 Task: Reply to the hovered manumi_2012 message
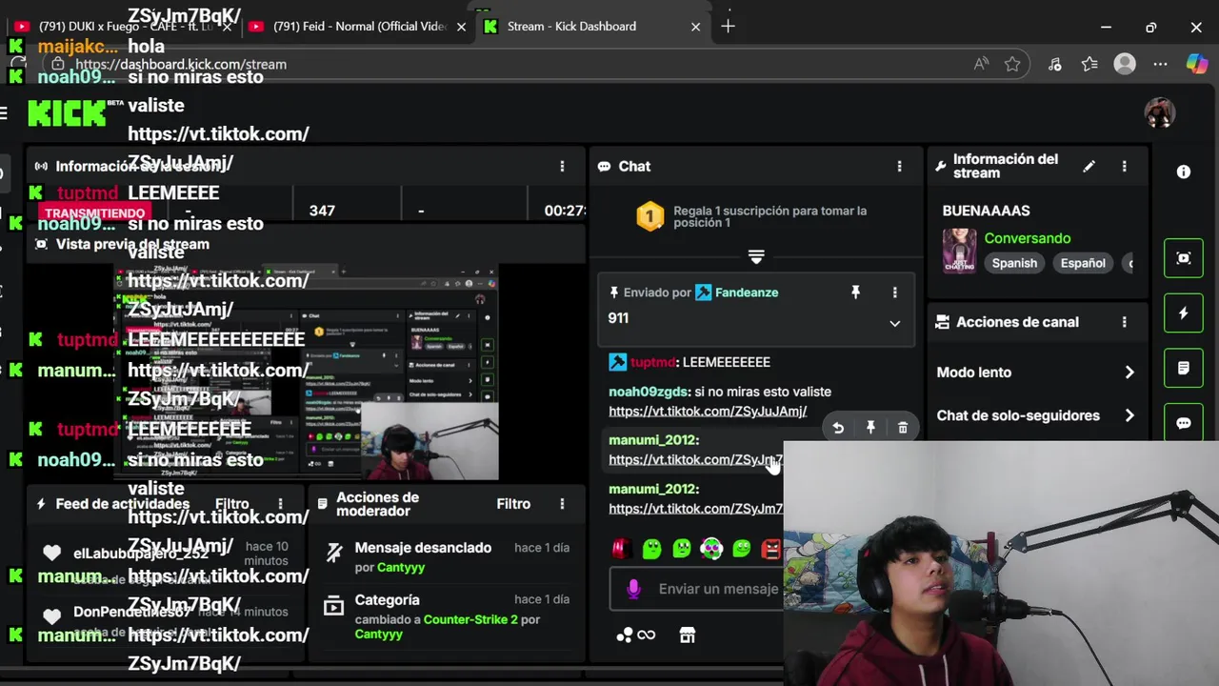point(838,429)
